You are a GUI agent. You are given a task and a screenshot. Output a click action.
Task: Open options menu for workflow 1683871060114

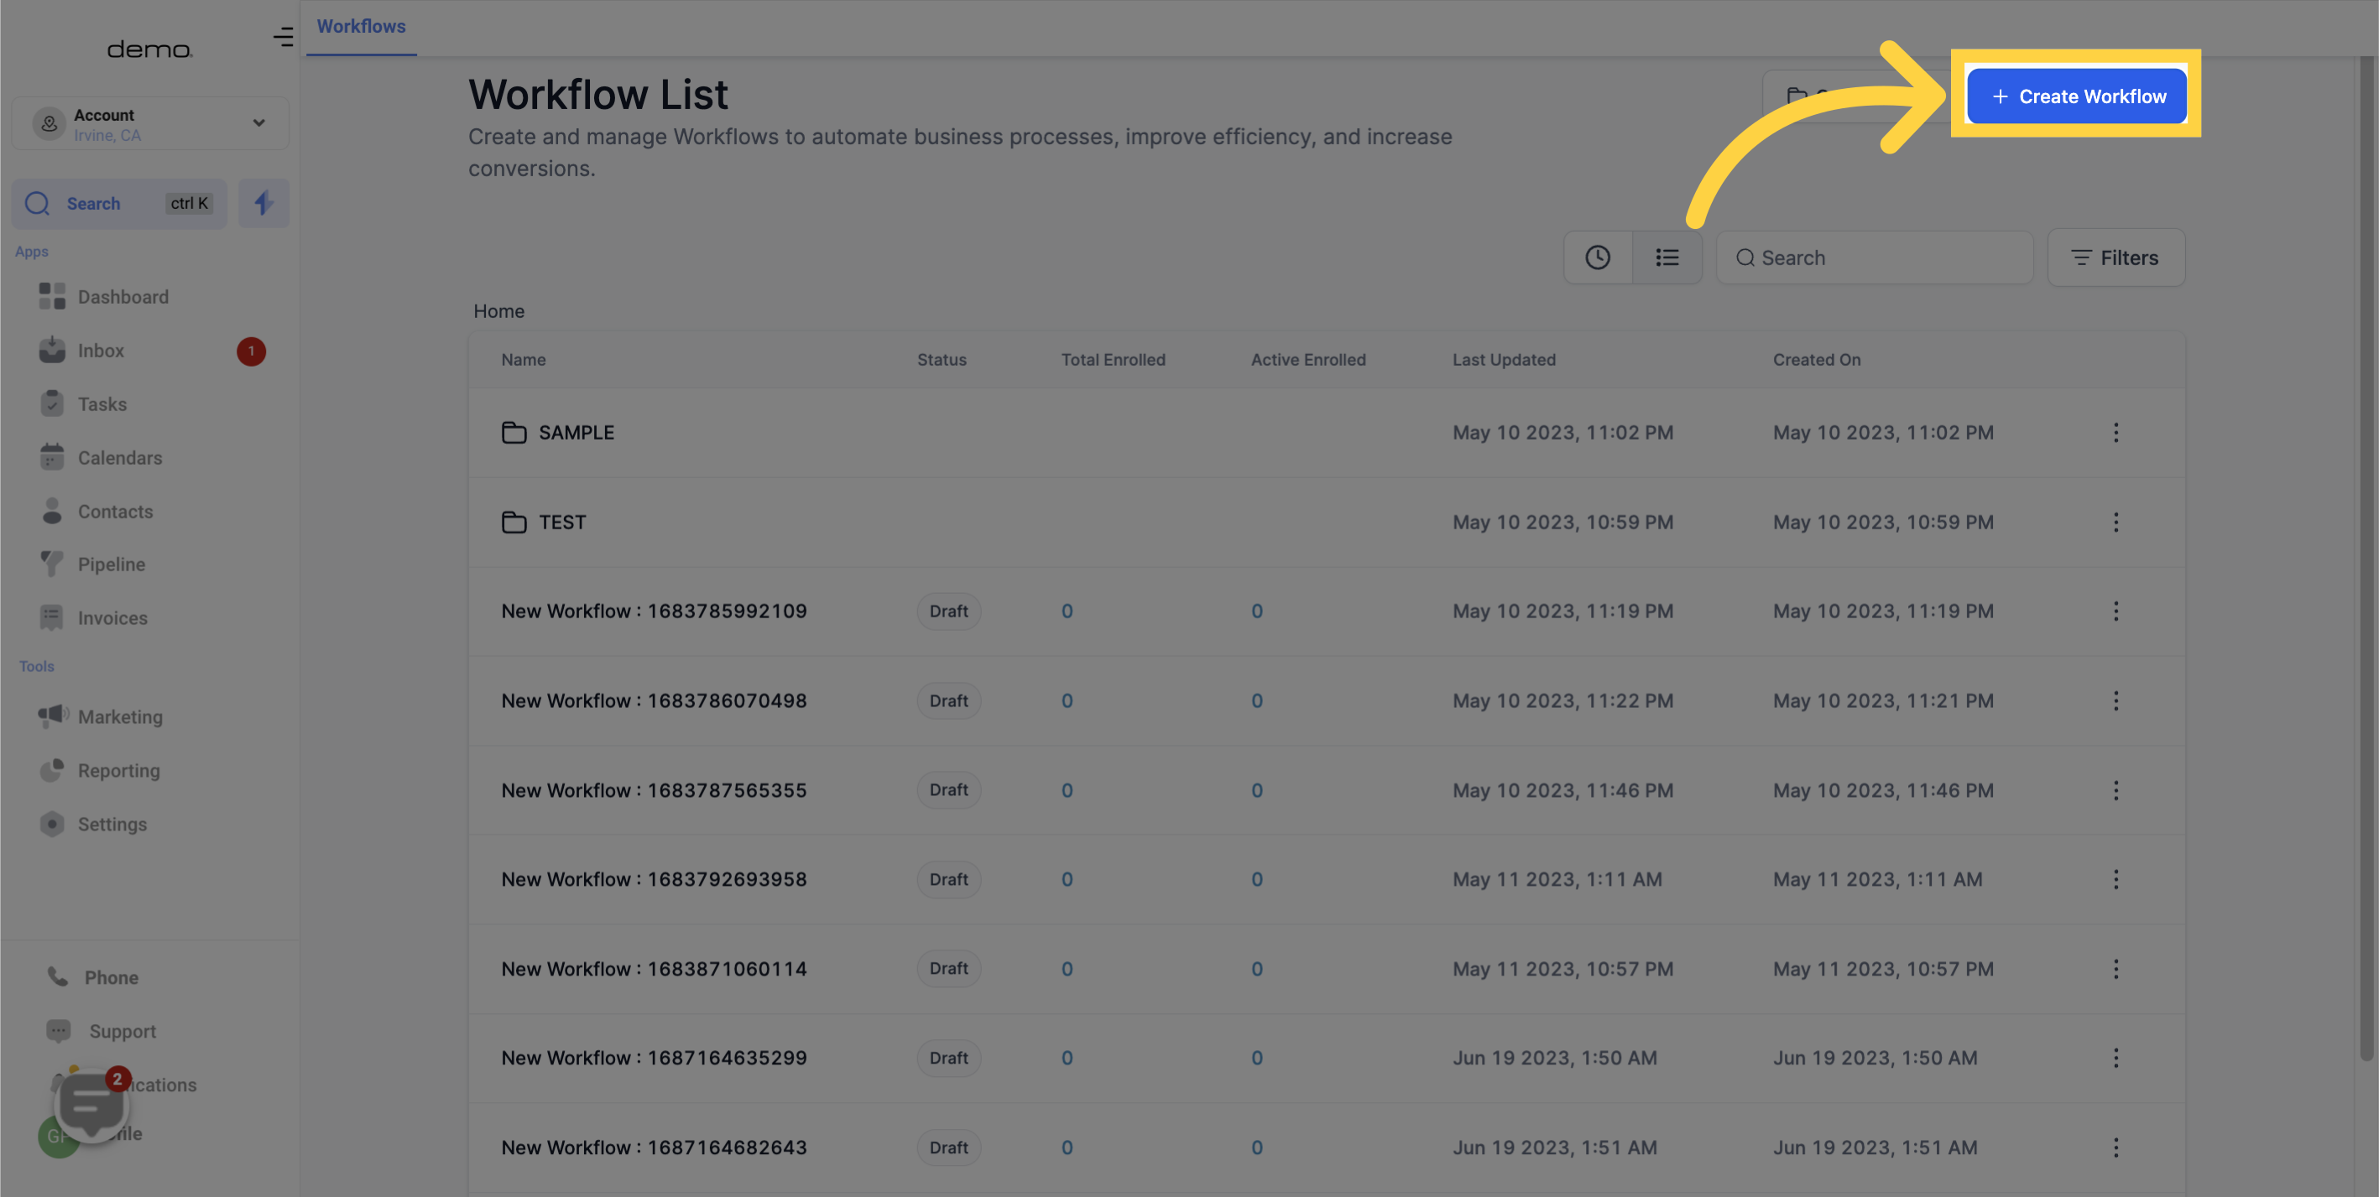2116,969
